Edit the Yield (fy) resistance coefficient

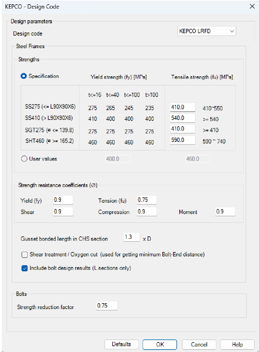pyautogui.click(x=63, y=200)
